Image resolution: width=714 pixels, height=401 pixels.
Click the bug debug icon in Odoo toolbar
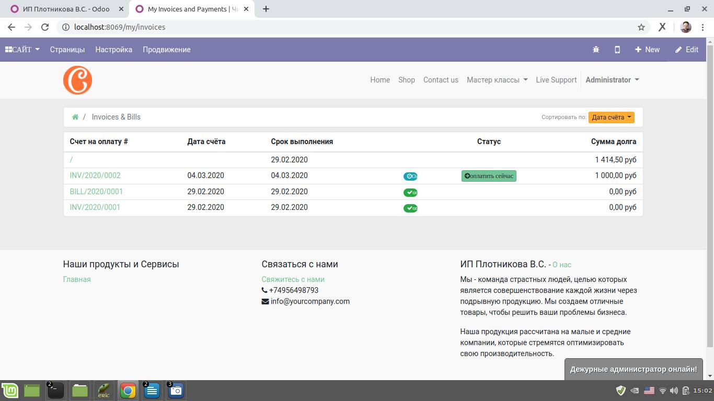pyautogui.click(x=596, y=50)
